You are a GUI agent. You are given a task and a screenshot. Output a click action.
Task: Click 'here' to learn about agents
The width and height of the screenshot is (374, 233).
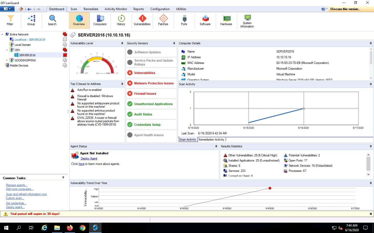pyautogui.click(x=82, y=164)
